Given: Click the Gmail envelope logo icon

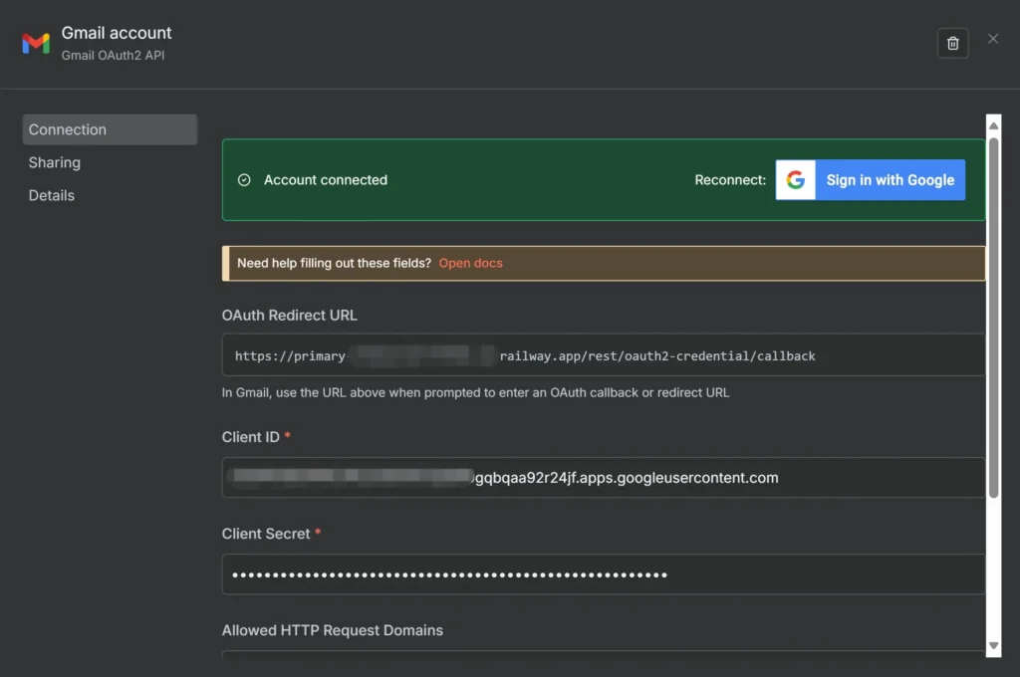Looking at the screenshot, I should click(36, 44).
